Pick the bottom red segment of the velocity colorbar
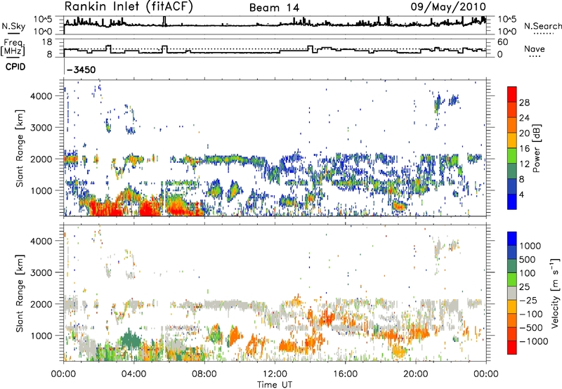Image resolution: width=562 pixels, height=389 pixels. click(x=512, y=348)
